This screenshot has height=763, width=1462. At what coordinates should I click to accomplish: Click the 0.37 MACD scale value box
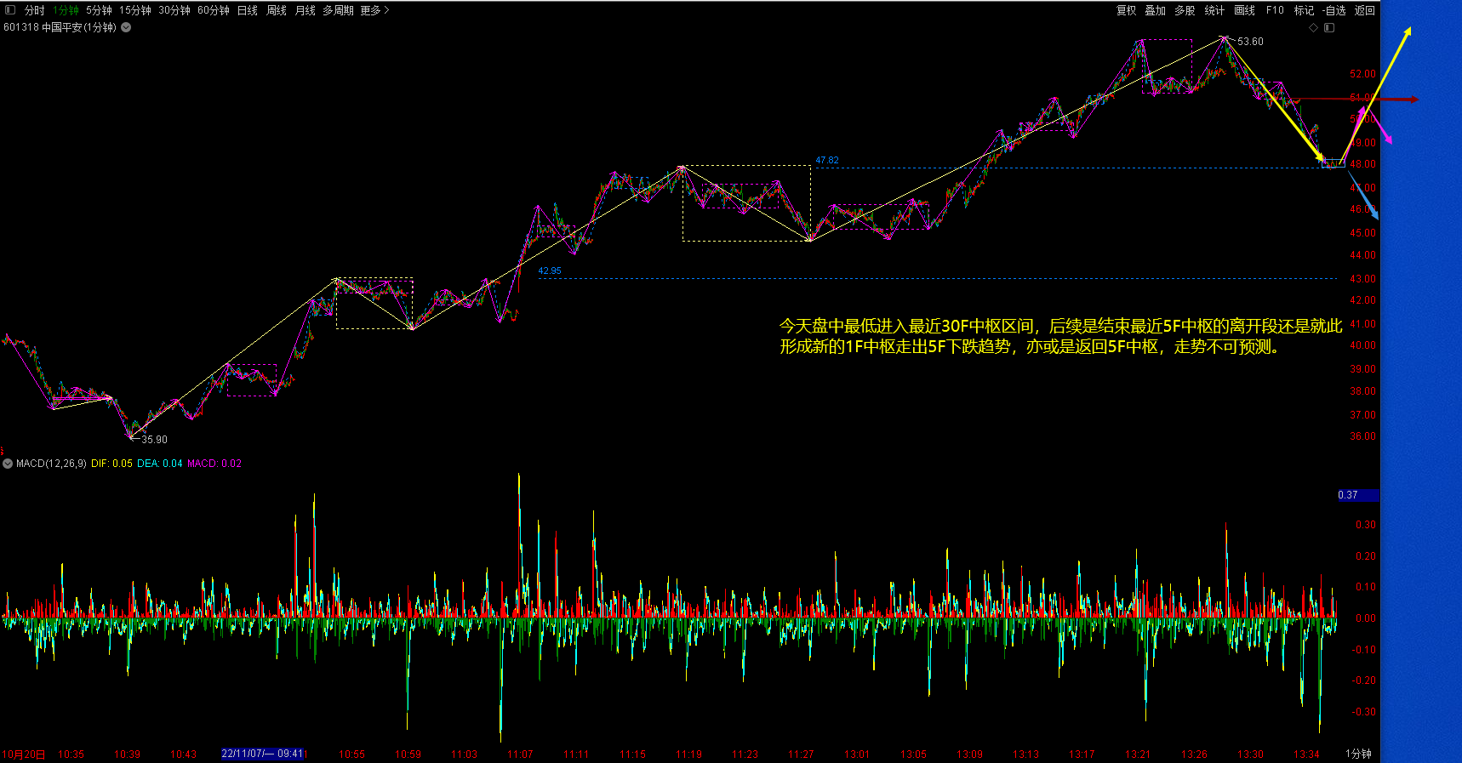click(x=1358, y=495)
